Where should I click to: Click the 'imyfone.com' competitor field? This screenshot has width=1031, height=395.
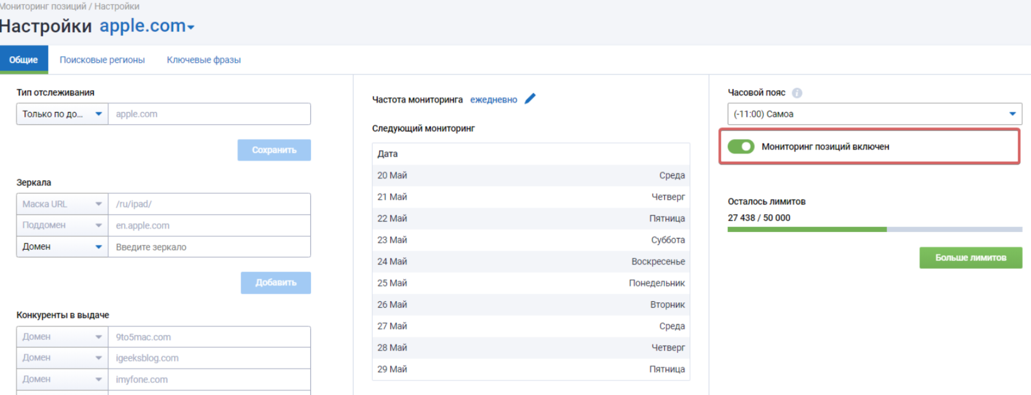tap(209, 379)
